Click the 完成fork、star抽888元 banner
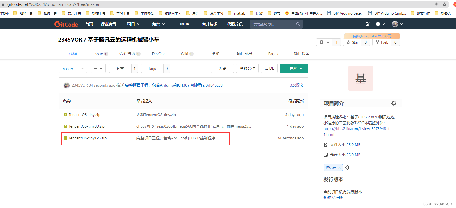The height and width of the screenshot is (208, 456). tap(372, 36)
